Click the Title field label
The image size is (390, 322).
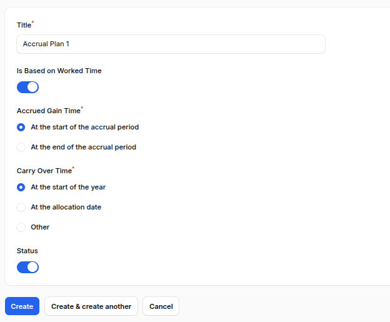click(24, 26)
